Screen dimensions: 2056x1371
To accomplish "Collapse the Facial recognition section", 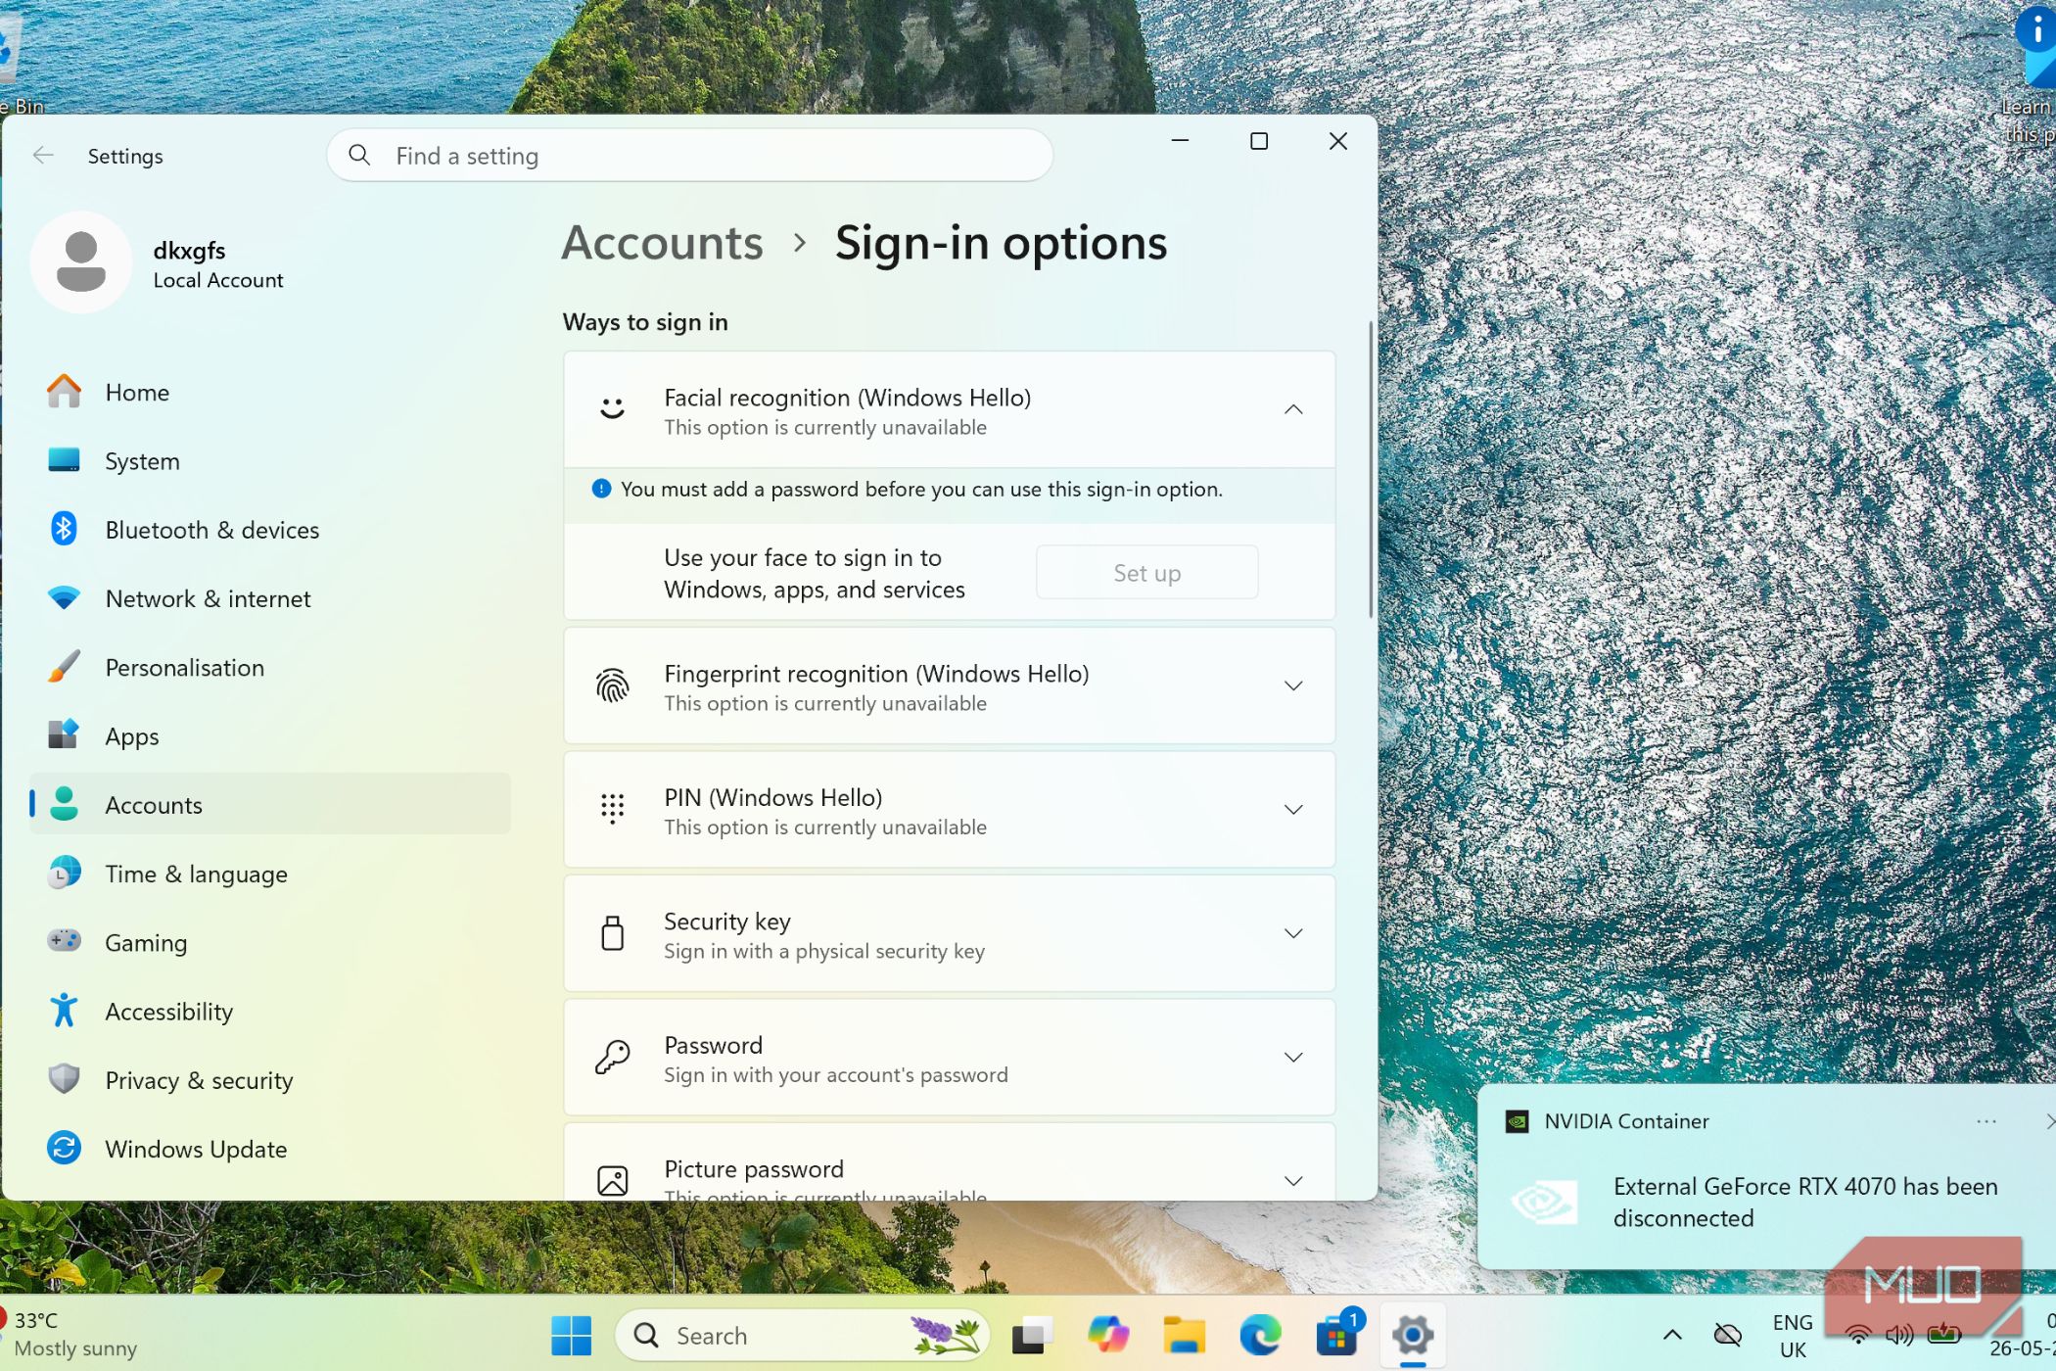I will pos(1293,409).
